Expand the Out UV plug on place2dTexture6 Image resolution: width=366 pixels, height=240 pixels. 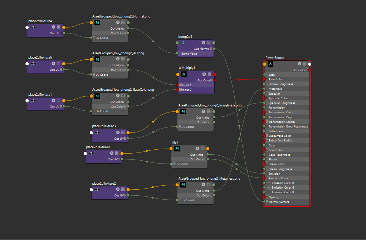61,70
